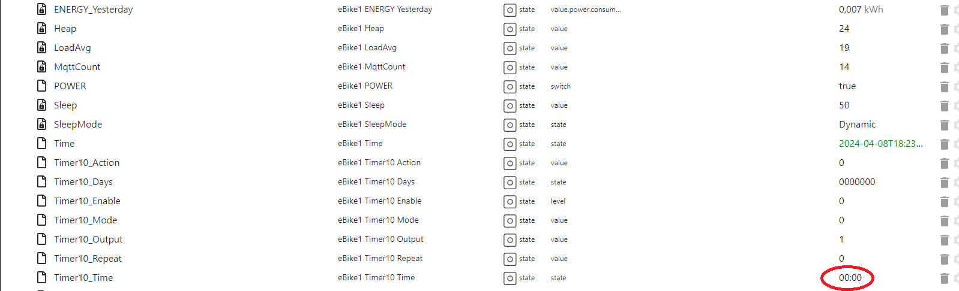
Task: Click the value.power.consum role cell
Action: click(586, 10)
